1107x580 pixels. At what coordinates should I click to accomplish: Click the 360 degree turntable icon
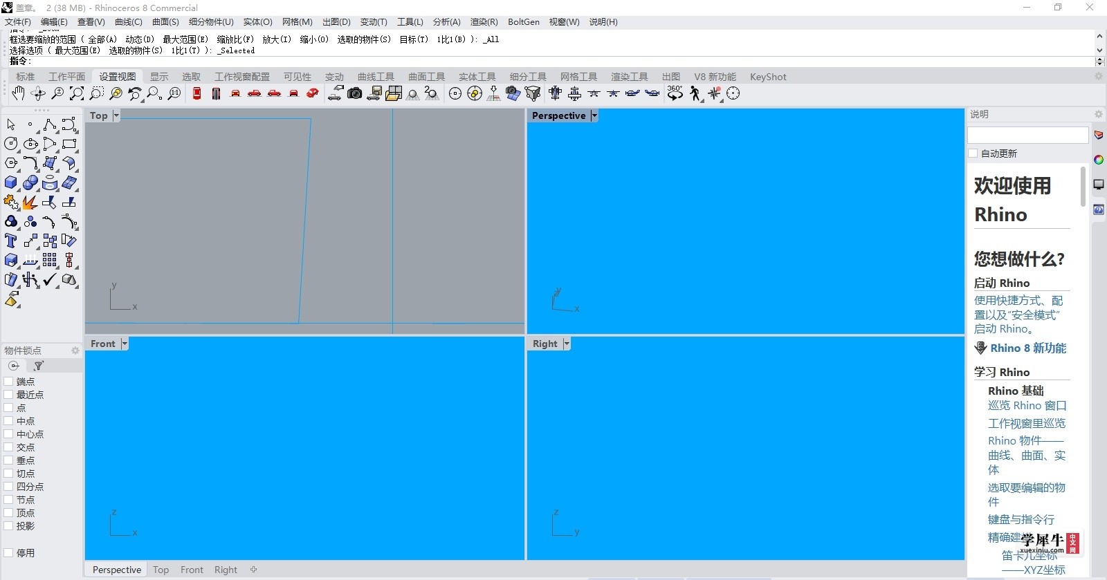(x=675, y=93)
